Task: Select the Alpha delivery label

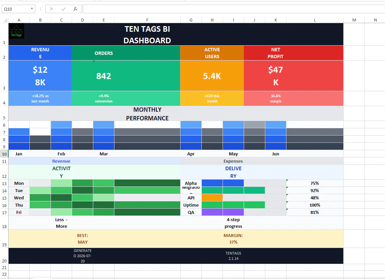Action: click(x=191, y=183)
